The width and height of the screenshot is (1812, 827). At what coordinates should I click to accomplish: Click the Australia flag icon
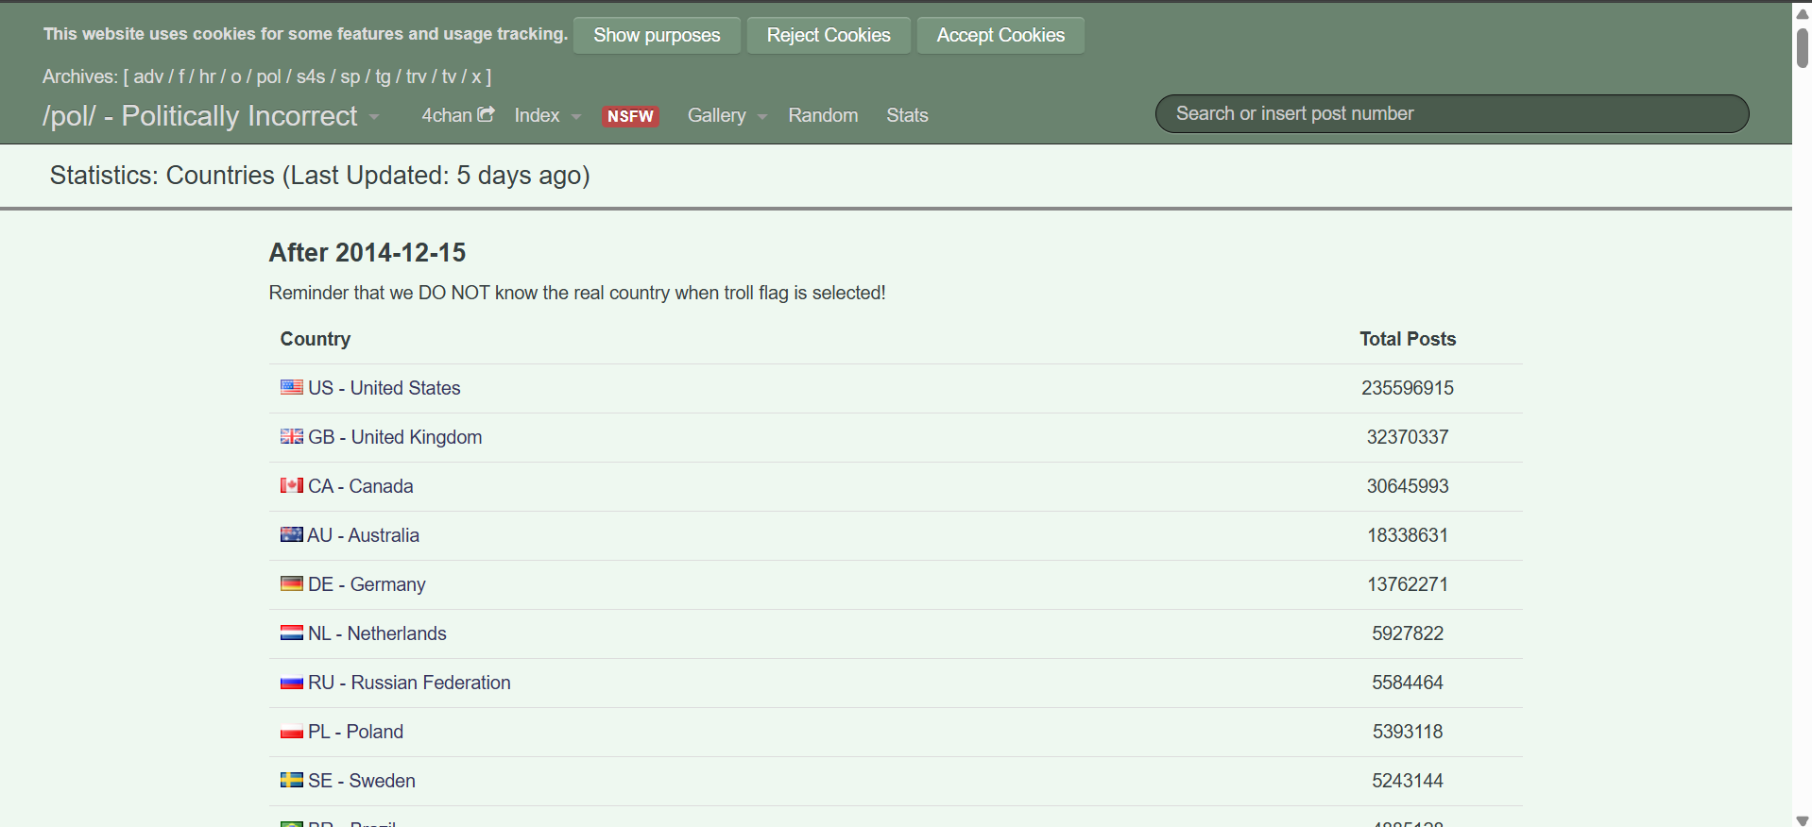coord(292,534)
